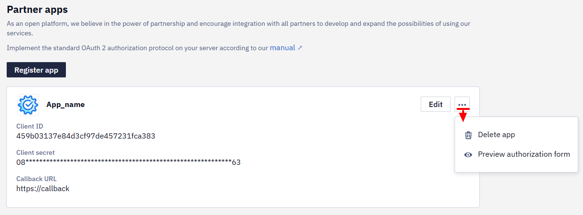Click the Client ID label

point(30,127)
